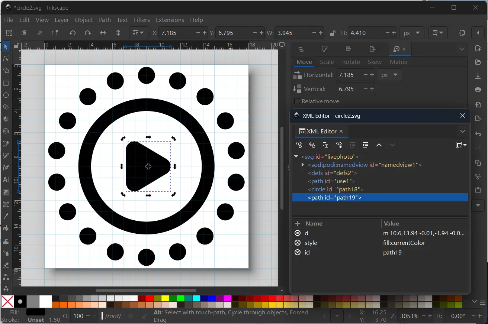The image size is (488, 324).
Task: Open the Transform dock chevron menu
Action: pyautogui.click(x=462, y=49)
